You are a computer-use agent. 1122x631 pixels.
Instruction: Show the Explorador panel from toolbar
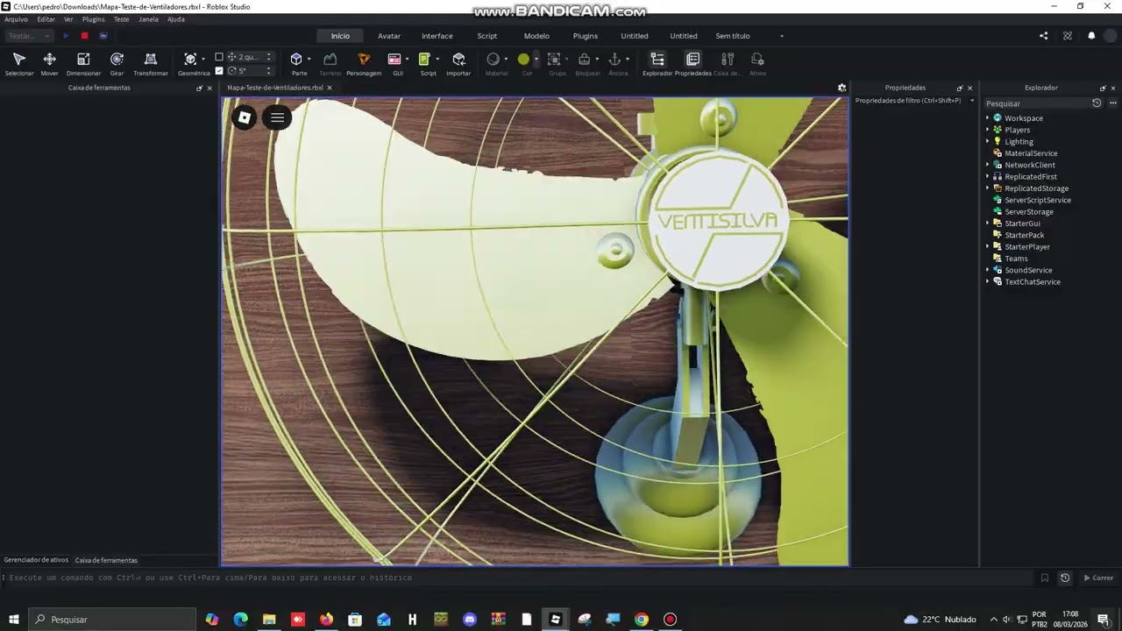[657, 63]
